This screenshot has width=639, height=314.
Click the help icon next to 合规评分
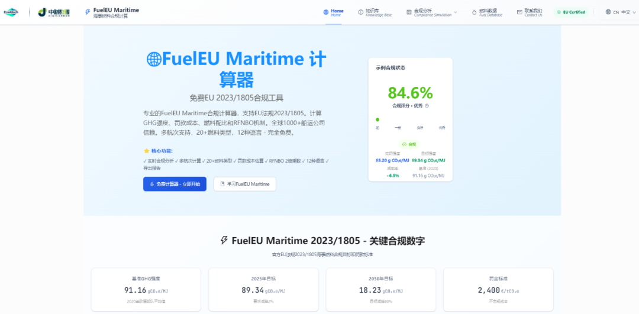427,105
